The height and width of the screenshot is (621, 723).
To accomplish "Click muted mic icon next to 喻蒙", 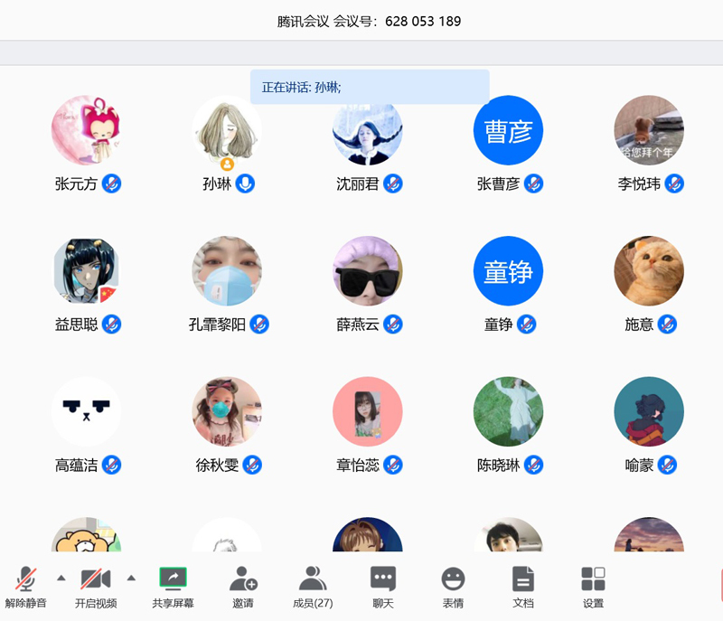I will coord(667,465).
